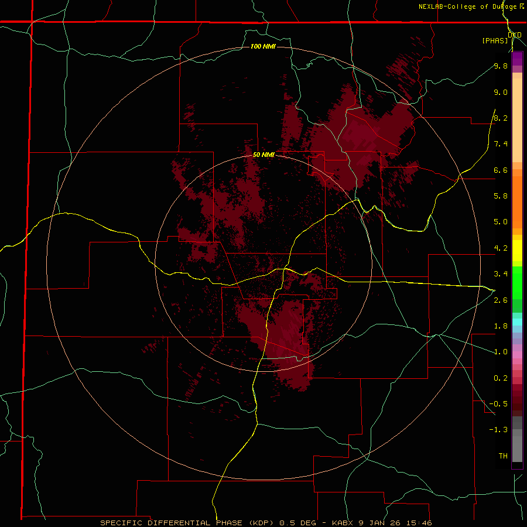
Task: Click the 6.6 color scale value
Action: pyautogui.click(x=501, y=170)
